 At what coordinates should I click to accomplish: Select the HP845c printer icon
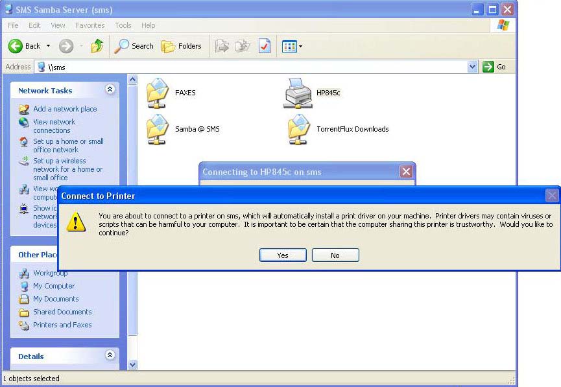pyautogui.click(x=298, y=93)
